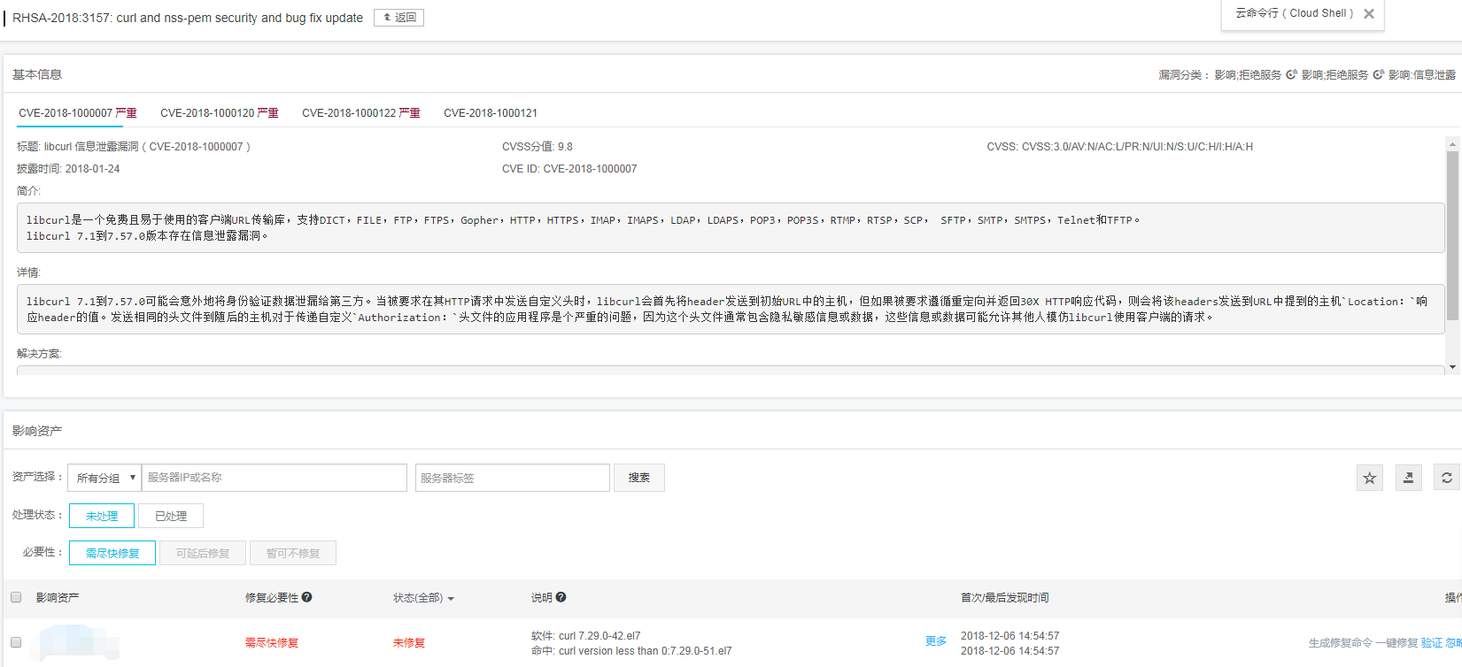Click the 更多 link in description
Image resolution: width=1462 pixels, height=667 pixels.
click(x=935, y=641)
